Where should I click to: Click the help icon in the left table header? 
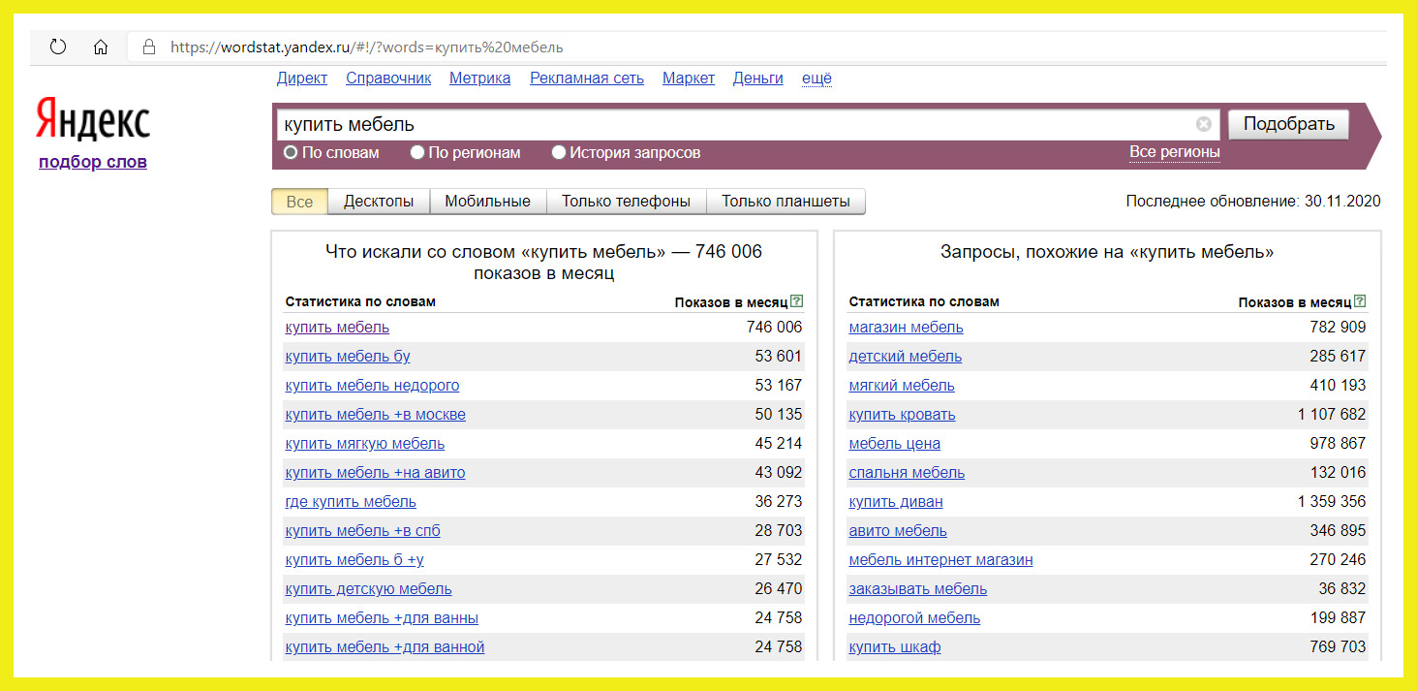coord(796,301)
